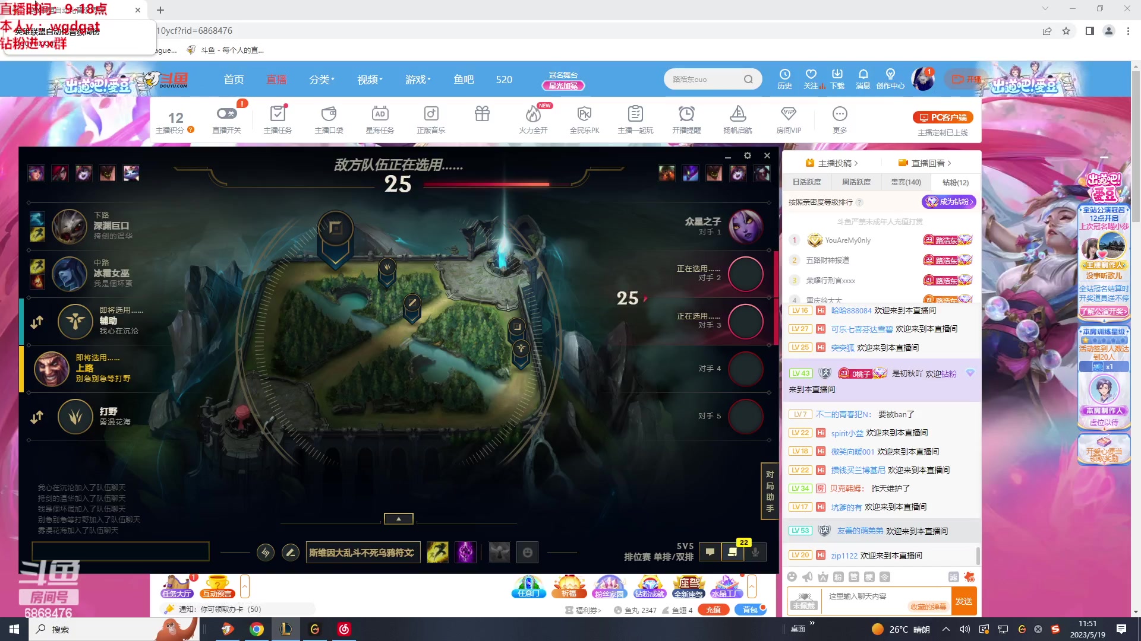
Task: Switch to the 周活跃度 tab
Action: [856, 182]
